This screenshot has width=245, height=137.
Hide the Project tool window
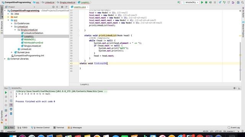(x=67, y=7)
